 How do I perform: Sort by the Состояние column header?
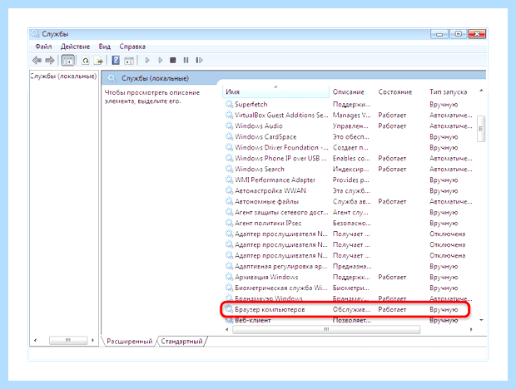point(394,92)
